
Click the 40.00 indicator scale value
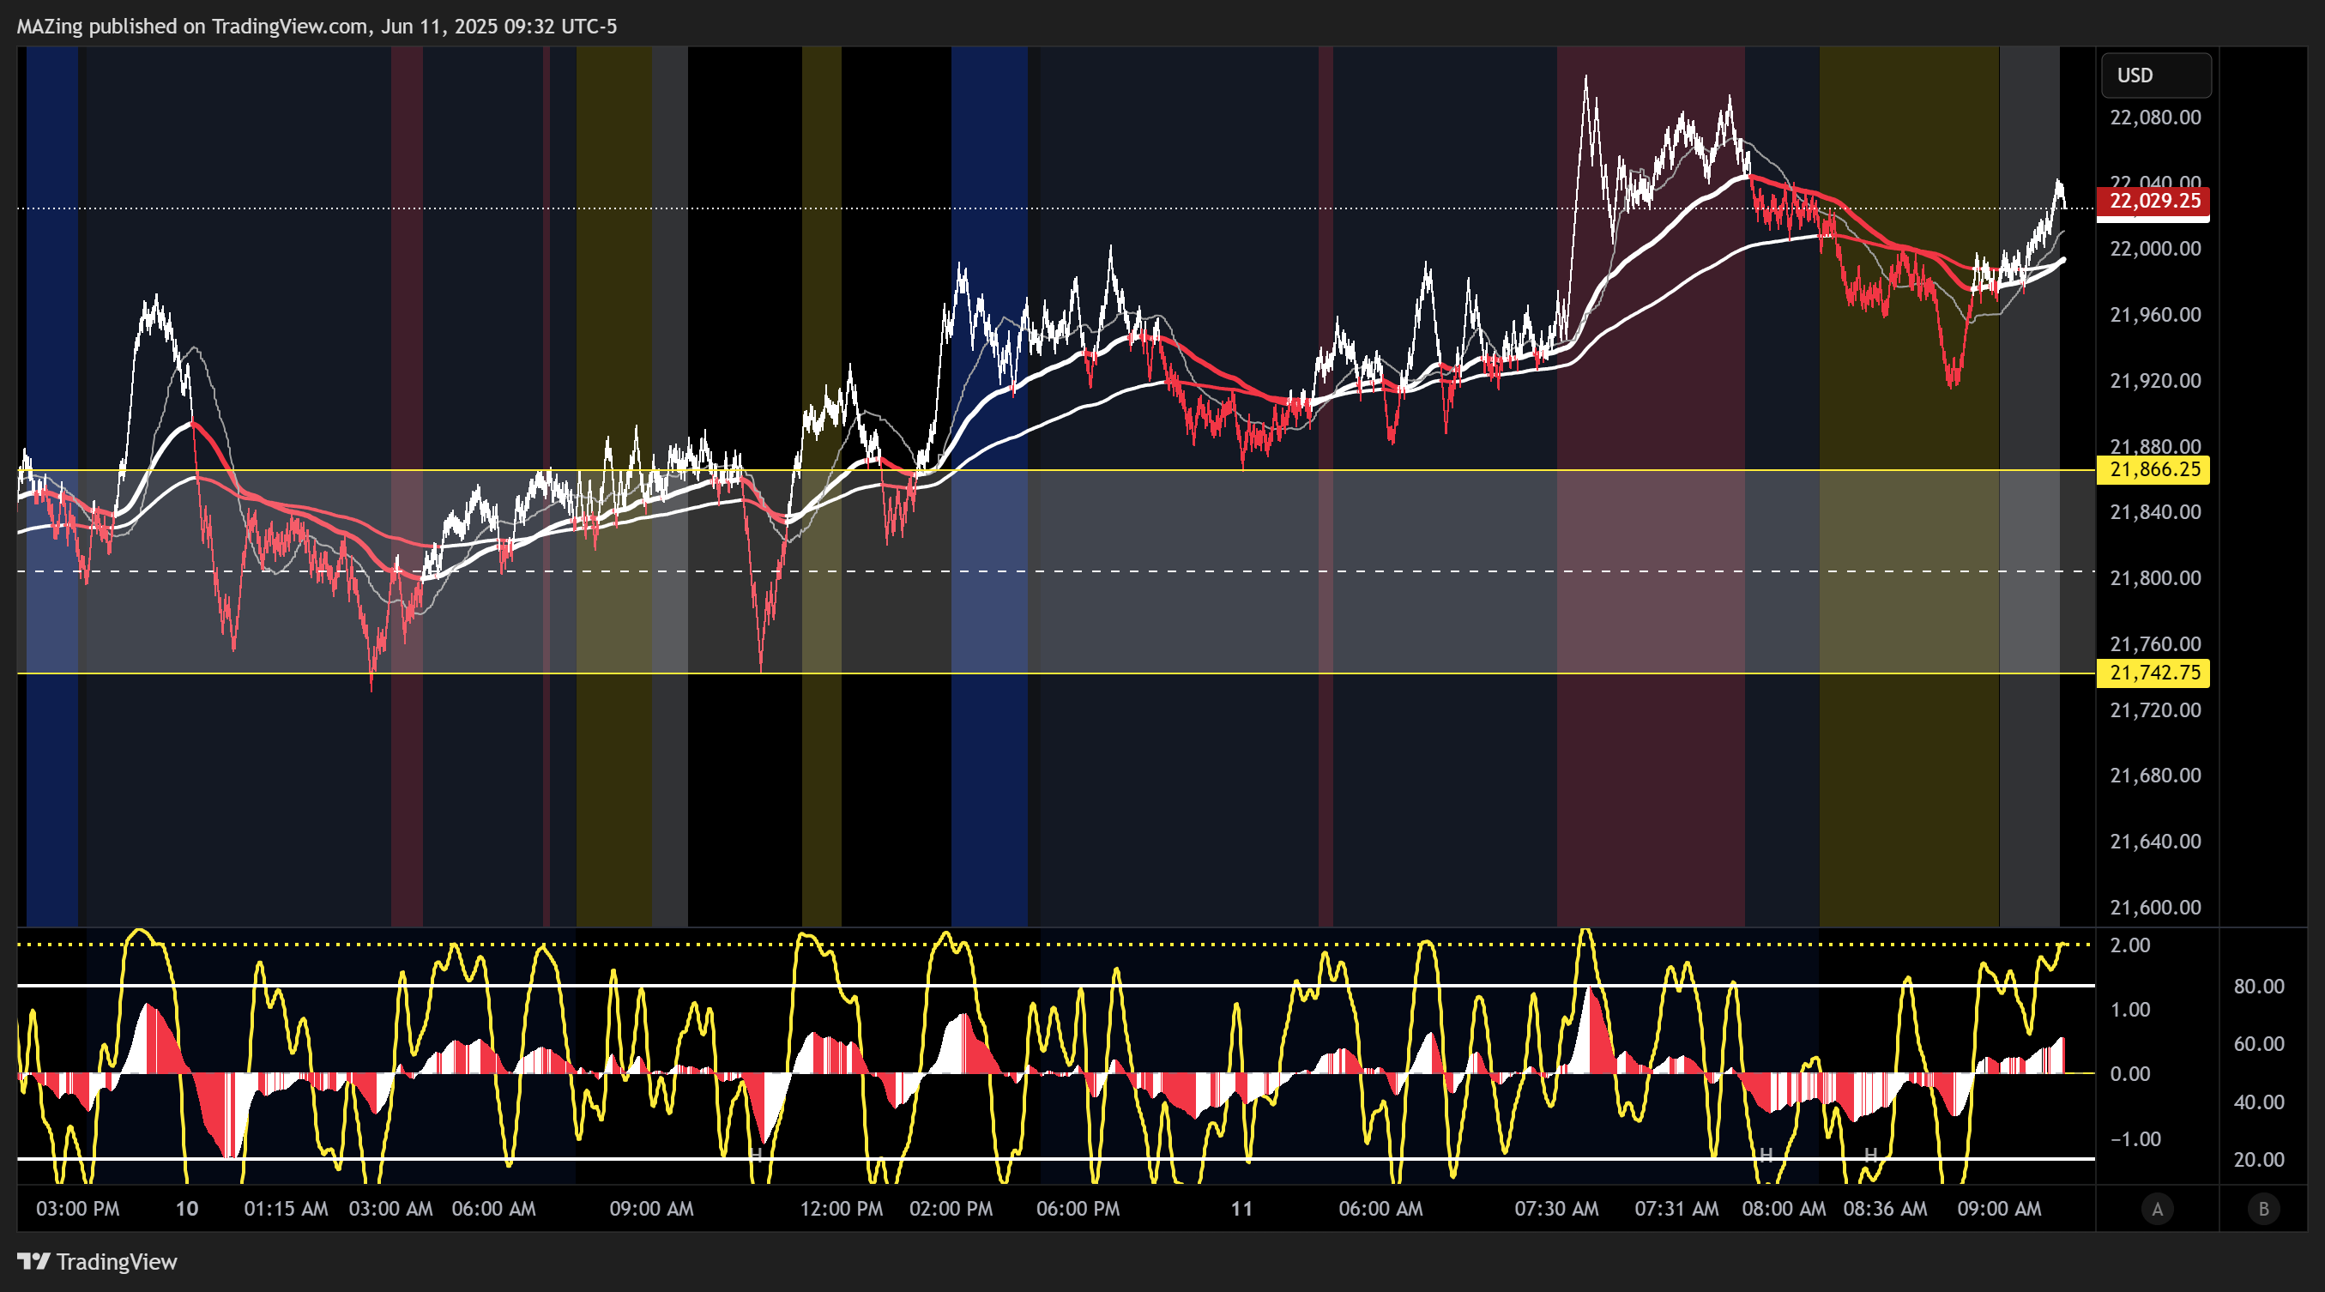(2259, 1102)
